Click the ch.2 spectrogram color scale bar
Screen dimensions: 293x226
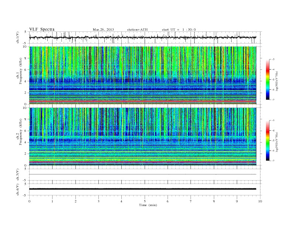click(x=267, y=141)
